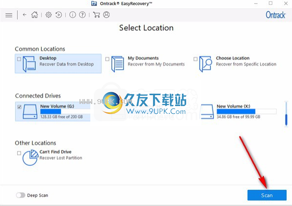Check the Choose Location checkbox
The width and height of the screenshot is (292, 206).
click(x=195, y=59)
